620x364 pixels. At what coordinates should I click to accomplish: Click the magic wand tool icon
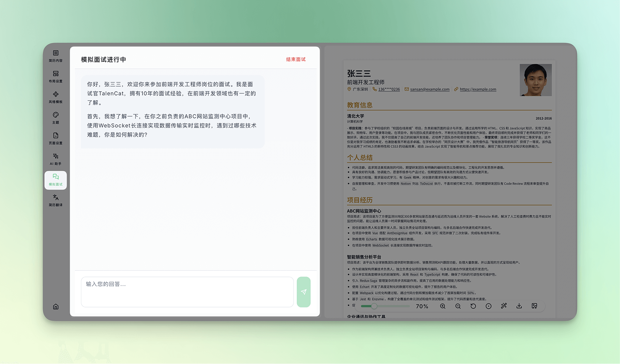pos(504,306)
